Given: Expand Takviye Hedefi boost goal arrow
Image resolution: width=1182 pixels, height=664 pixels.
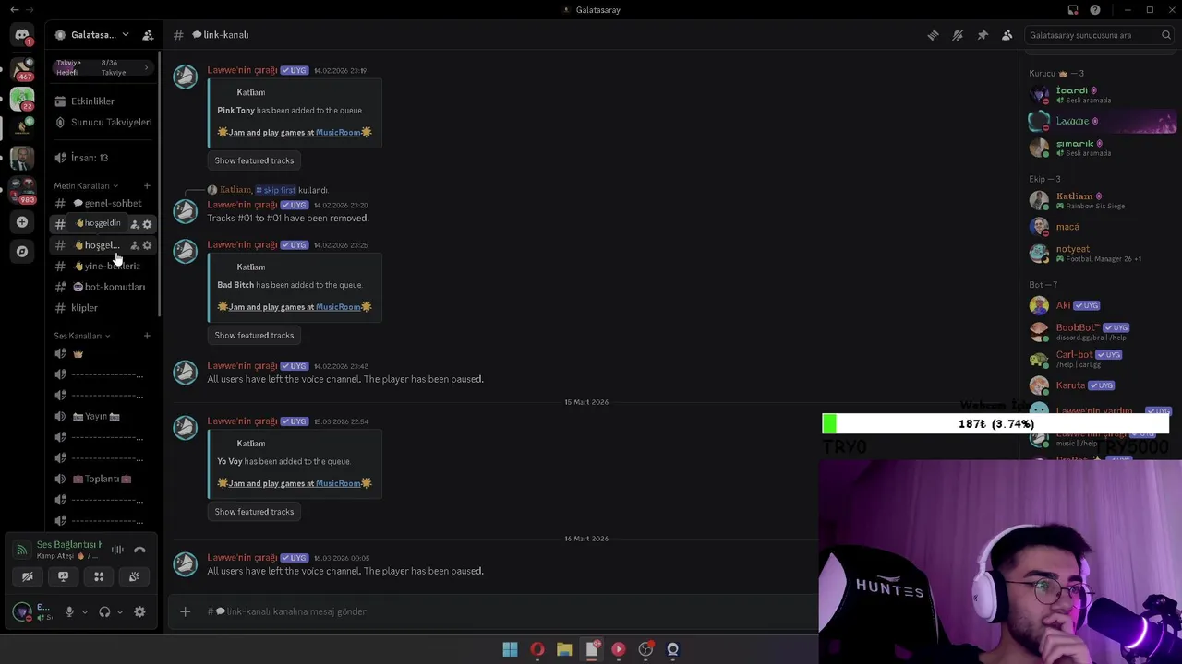Looking at the screenshot, I should click(146, 67).
